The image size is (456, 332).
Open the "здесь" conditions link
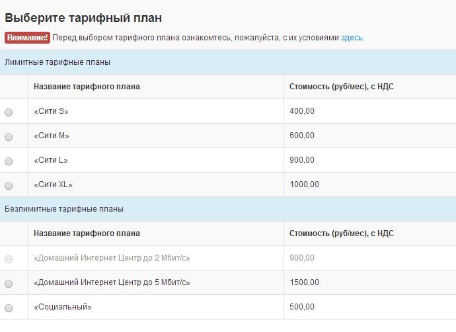(352, 38)
